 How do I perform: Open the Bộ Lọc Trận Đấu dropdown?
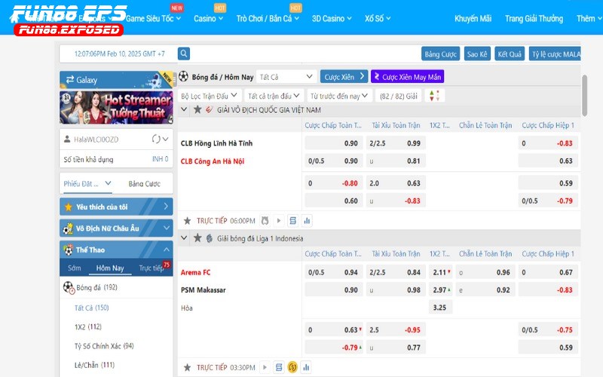[210, 96]
